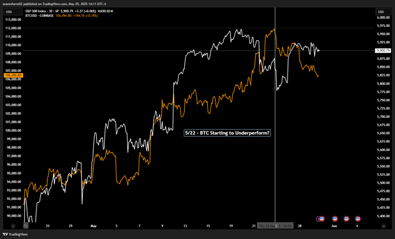Image resolution: width=395 pixels, height=239 pixels.
Task: Click 'Vol 50.02 M' in the legend
Action: (105, 11)
